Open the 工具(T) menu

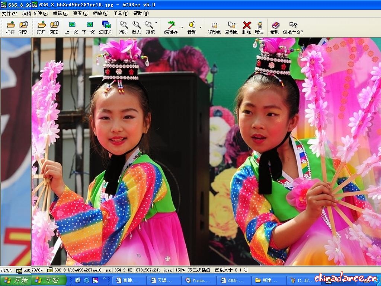pyautogui.click(x=121, y=13)
